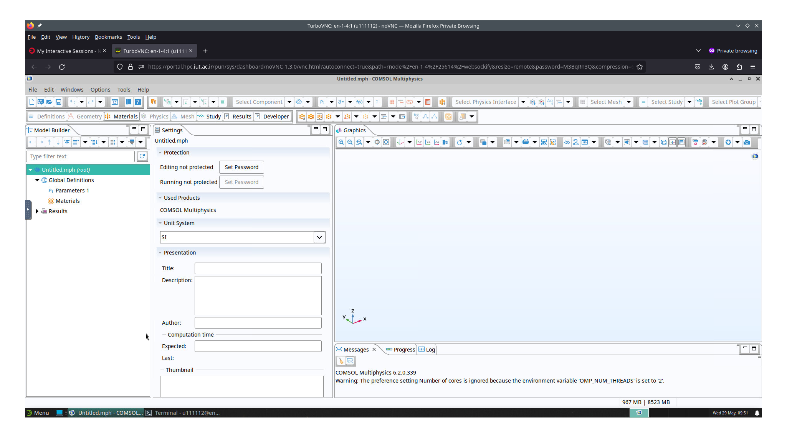Click the camera Image Snapshot icon

(747, 142)
